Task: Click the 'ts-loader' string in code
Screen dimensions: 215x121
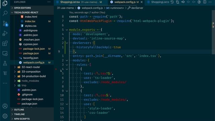Action: [104, 78]
